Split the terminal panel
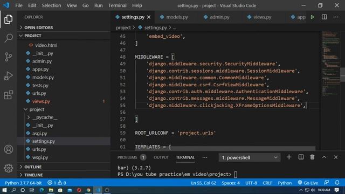 point(301,157)
